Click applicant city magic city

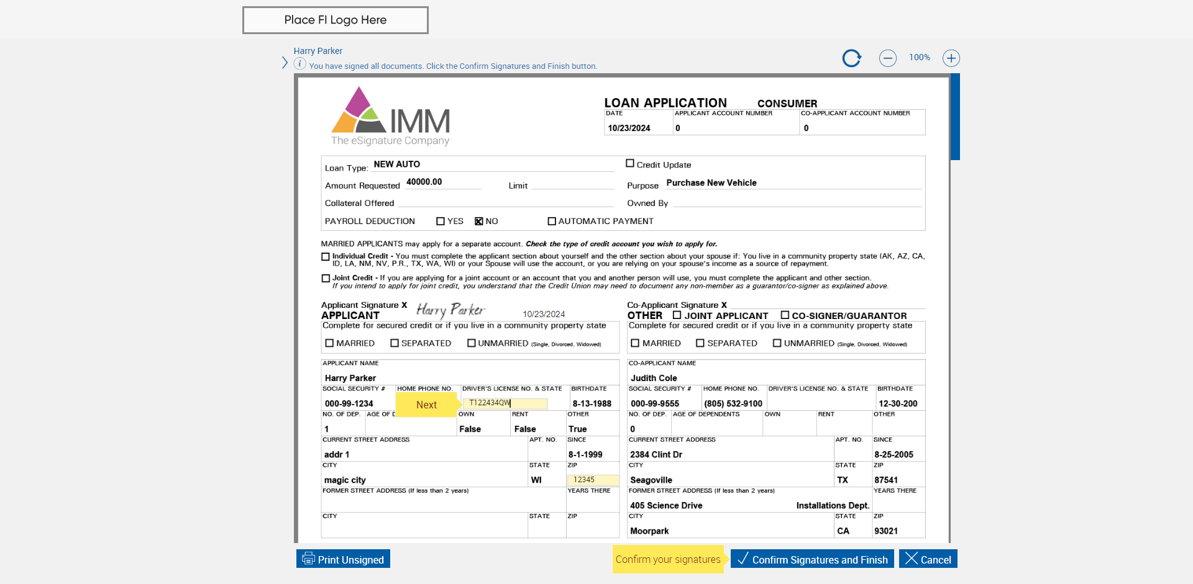pyautogui.click(x=345, y=480)
